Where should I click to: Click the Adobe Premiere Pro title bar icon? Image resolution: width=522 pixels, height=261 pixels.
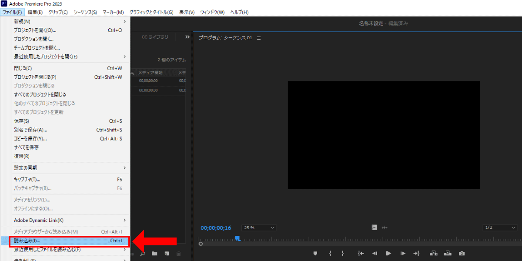pos(4,3)
